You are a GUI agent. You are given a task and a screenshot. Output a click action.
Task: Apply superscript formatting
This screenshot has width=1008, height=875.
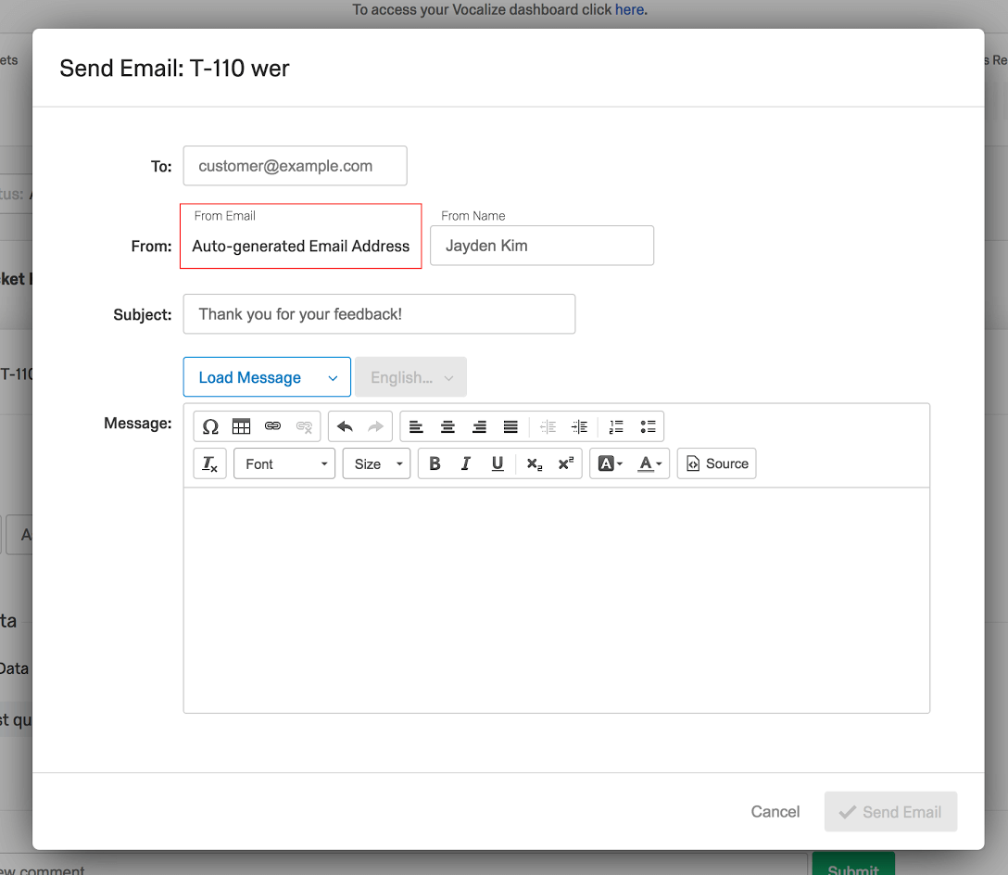(x=566, y=463)
